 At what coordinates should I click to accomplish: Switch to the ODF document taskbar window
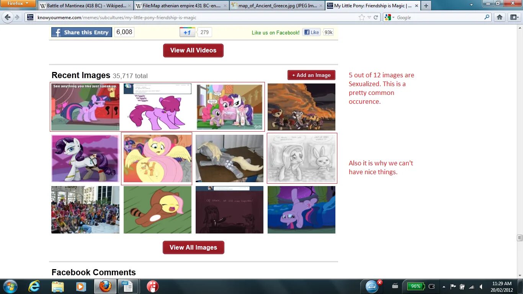coord(128,286)
